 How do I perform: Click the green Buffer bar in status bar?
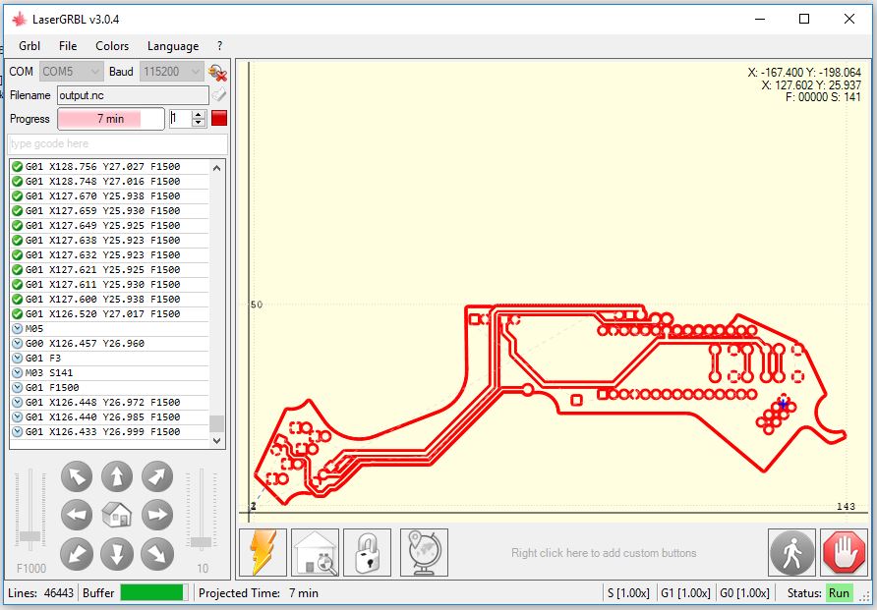click(154, 592)
